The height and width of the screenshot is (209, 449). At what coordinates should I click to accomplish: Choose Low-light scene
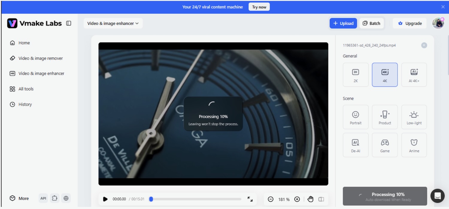(414, 117)
